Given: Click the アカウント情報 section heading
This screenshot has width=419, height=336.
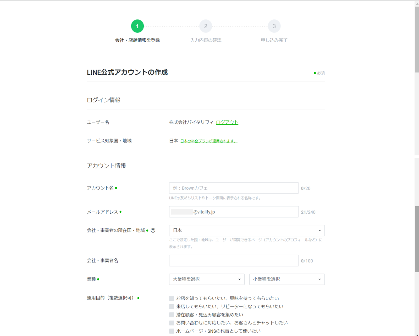Looking at the screenshot, I should (106, 166).
